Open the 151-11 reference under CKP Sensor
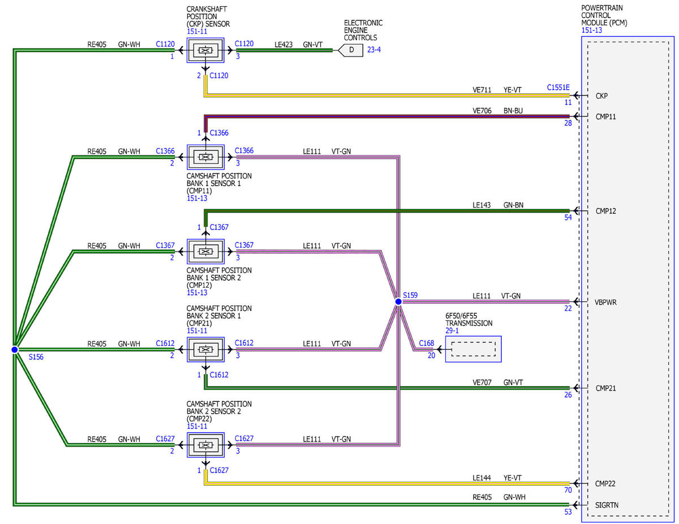Image resolution: width=679 pixels, height=524 pixels. point(197,32)
